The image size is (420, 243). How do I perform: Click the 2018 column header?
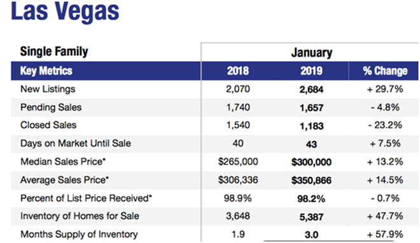238,71
